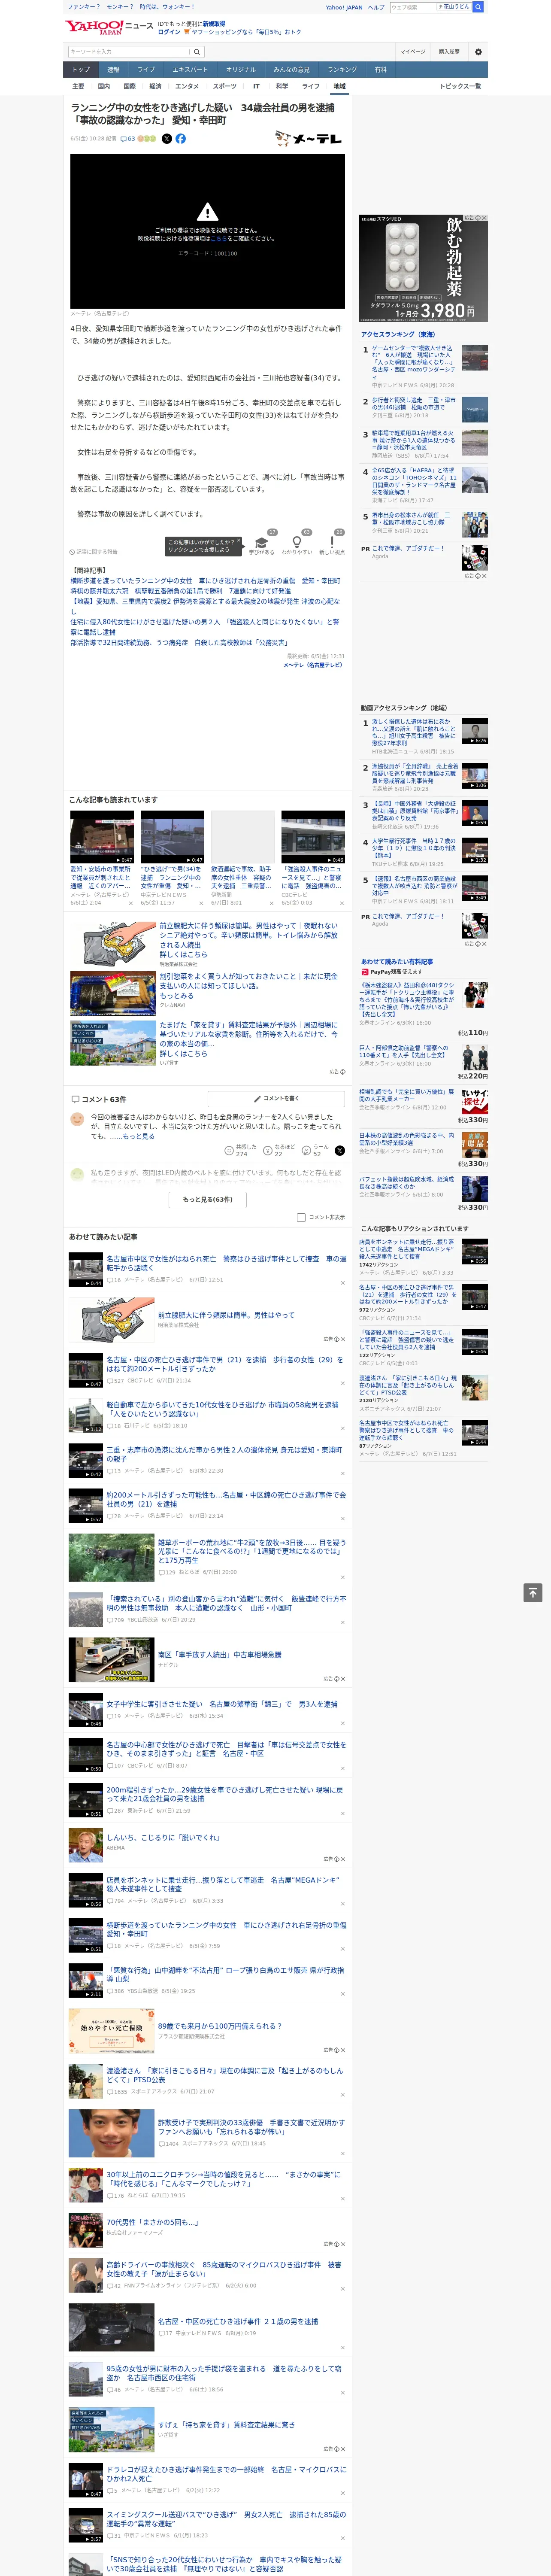The width and height of the screenshot is (551, 2576).
Task: Open ranking item 1 ゲームセンター thumbnail
Action: (x=475, y=357)
